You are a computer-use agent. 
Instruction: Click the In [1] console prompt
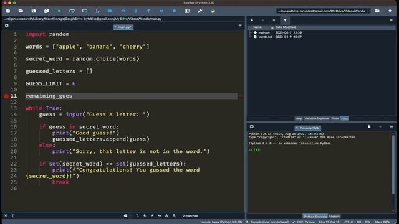[x=254, y=150]
